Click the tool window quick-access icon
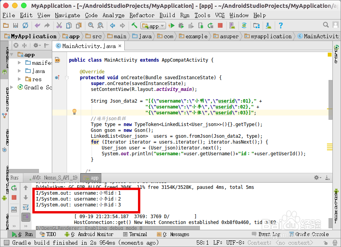 point(7,242)
